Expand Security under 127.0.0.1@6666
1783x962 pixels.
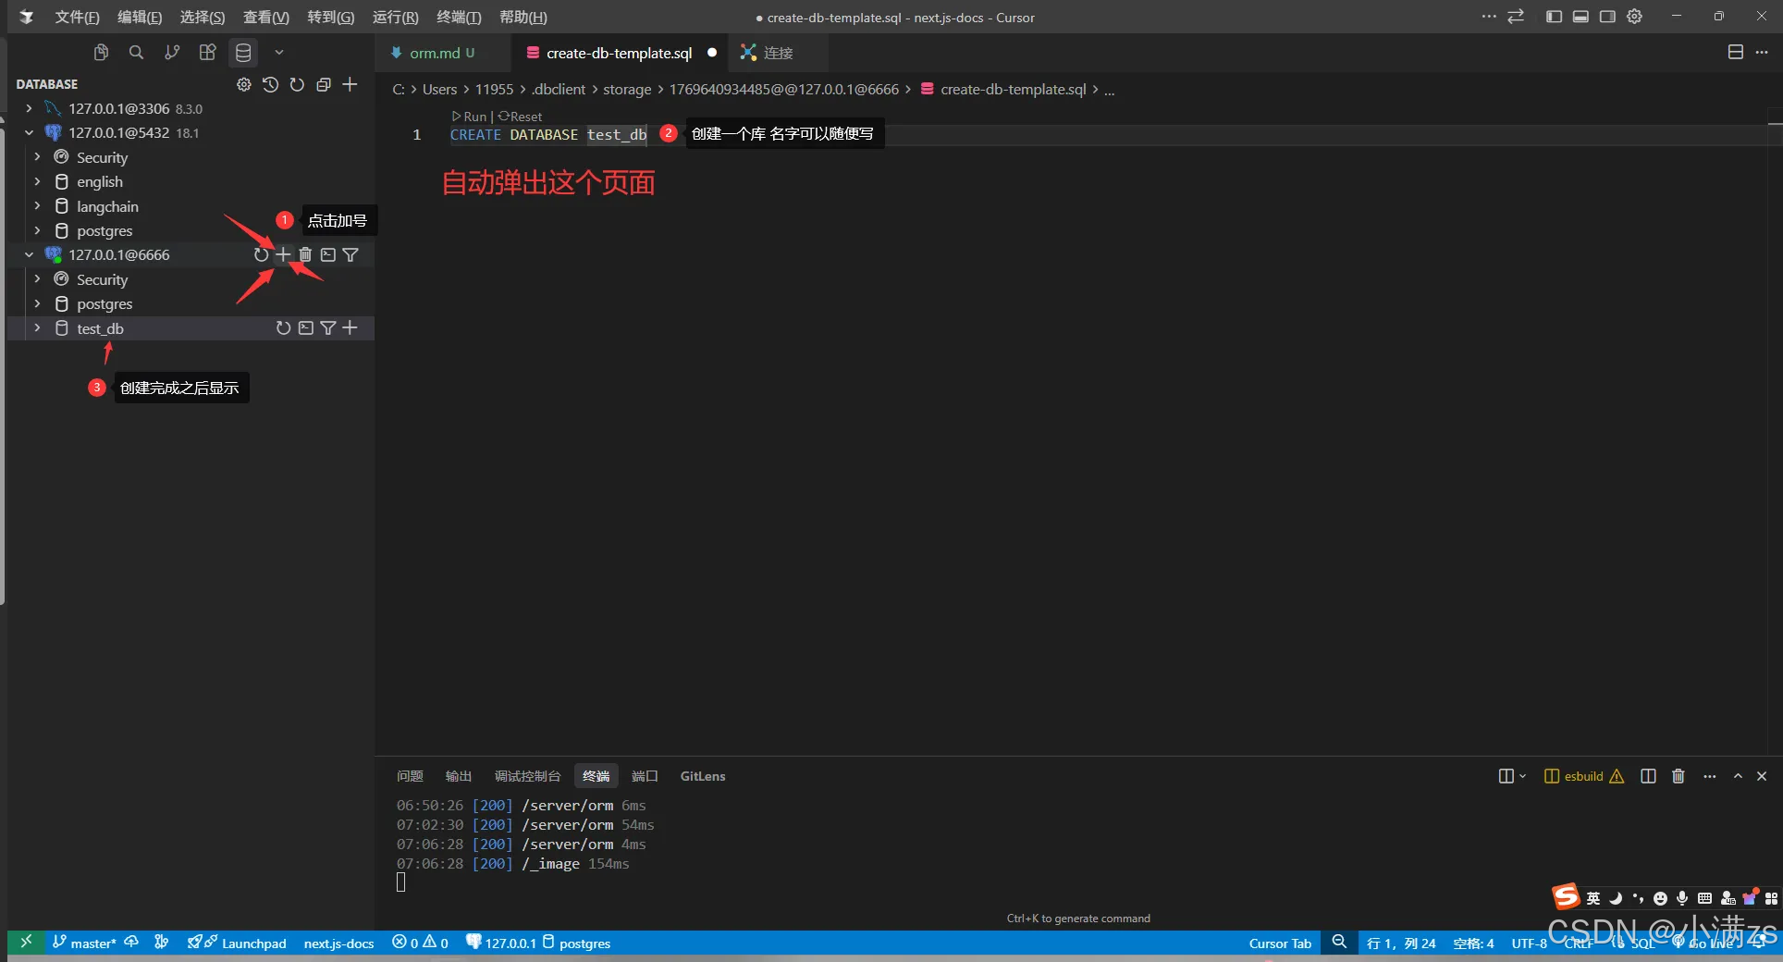37,279
